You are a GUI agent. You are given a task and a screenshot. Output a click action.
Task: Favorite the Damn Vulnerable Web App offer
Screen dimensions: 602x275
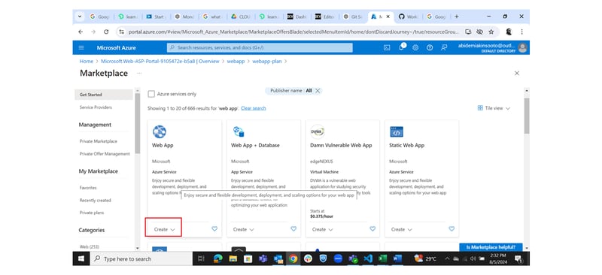tap(372, 229)
